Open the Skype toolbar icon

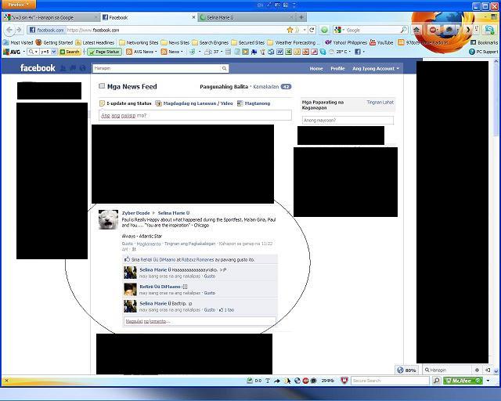click(489, 30)
